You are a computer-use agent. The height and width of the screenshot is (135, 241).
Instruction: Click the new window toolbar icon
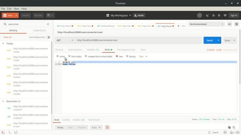point(50,15)
